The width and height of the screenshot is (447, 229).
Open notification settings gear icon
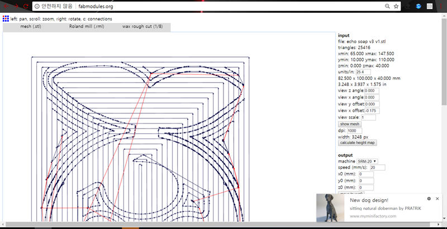point(429,198)
